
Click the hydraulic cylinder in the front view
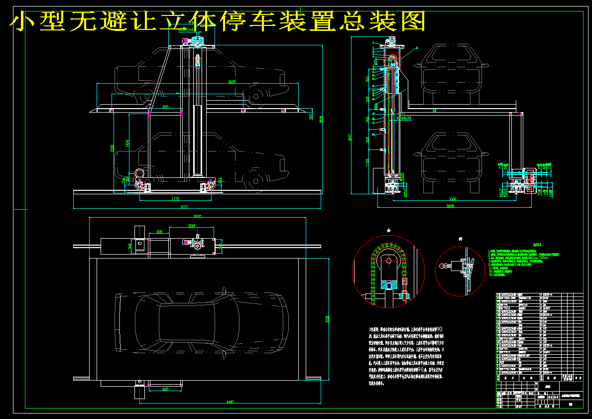click(198, 115)
